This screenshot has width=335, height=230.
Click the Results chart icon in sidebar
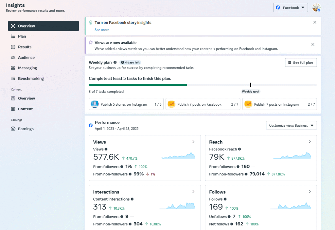click(x=13, y=47)
